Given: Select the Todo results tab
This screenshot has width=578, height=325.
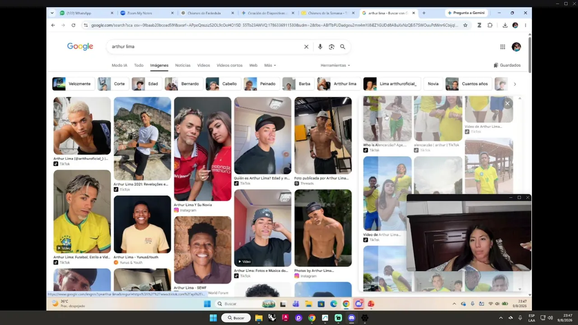Looking at the screenshot, I should coord(139,65).
